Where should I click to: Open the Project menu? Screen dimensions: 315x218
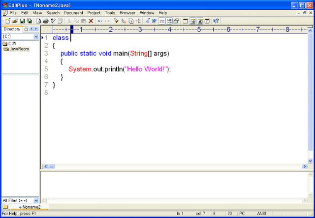tap(94, 13)
